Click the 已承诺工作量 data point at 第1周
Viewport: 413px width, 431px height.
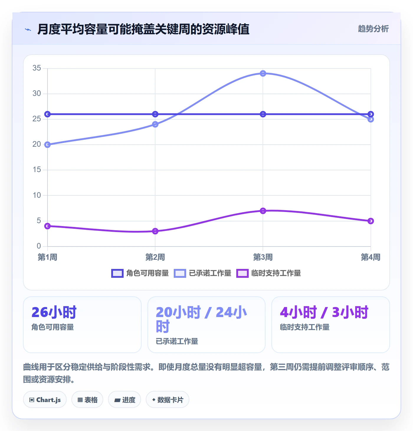(x=47, y=145)
